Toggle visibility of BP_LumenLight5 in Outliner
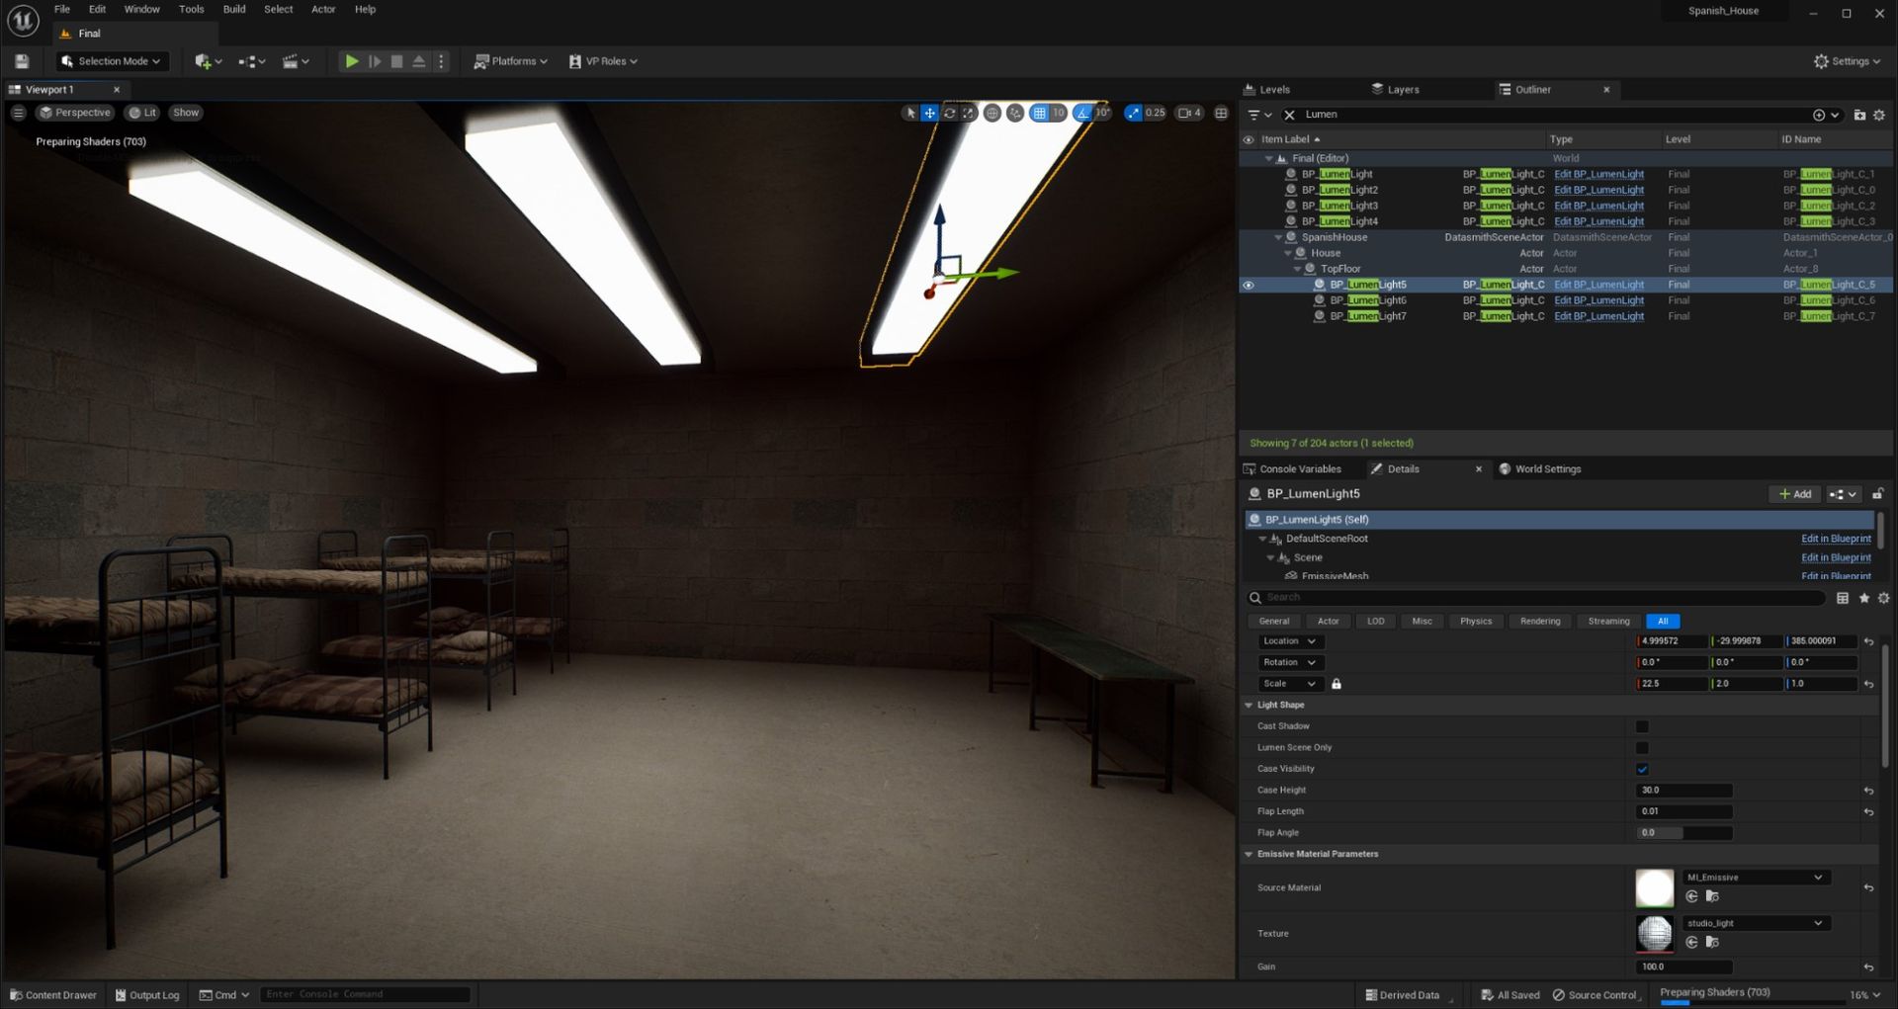 point(1249,285)
